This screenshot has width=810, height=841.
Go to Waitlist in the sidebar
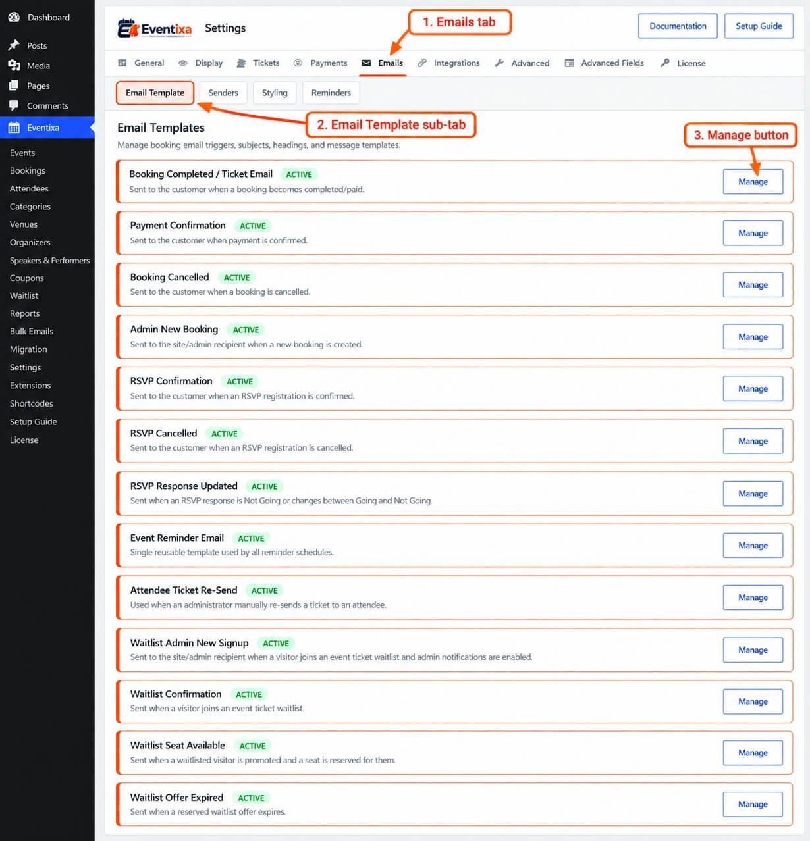[24, 295]
